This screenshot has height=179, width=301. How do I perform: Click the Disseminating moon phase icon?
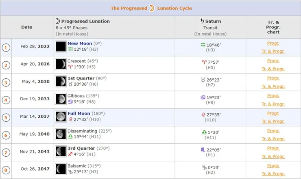point(61,134)
